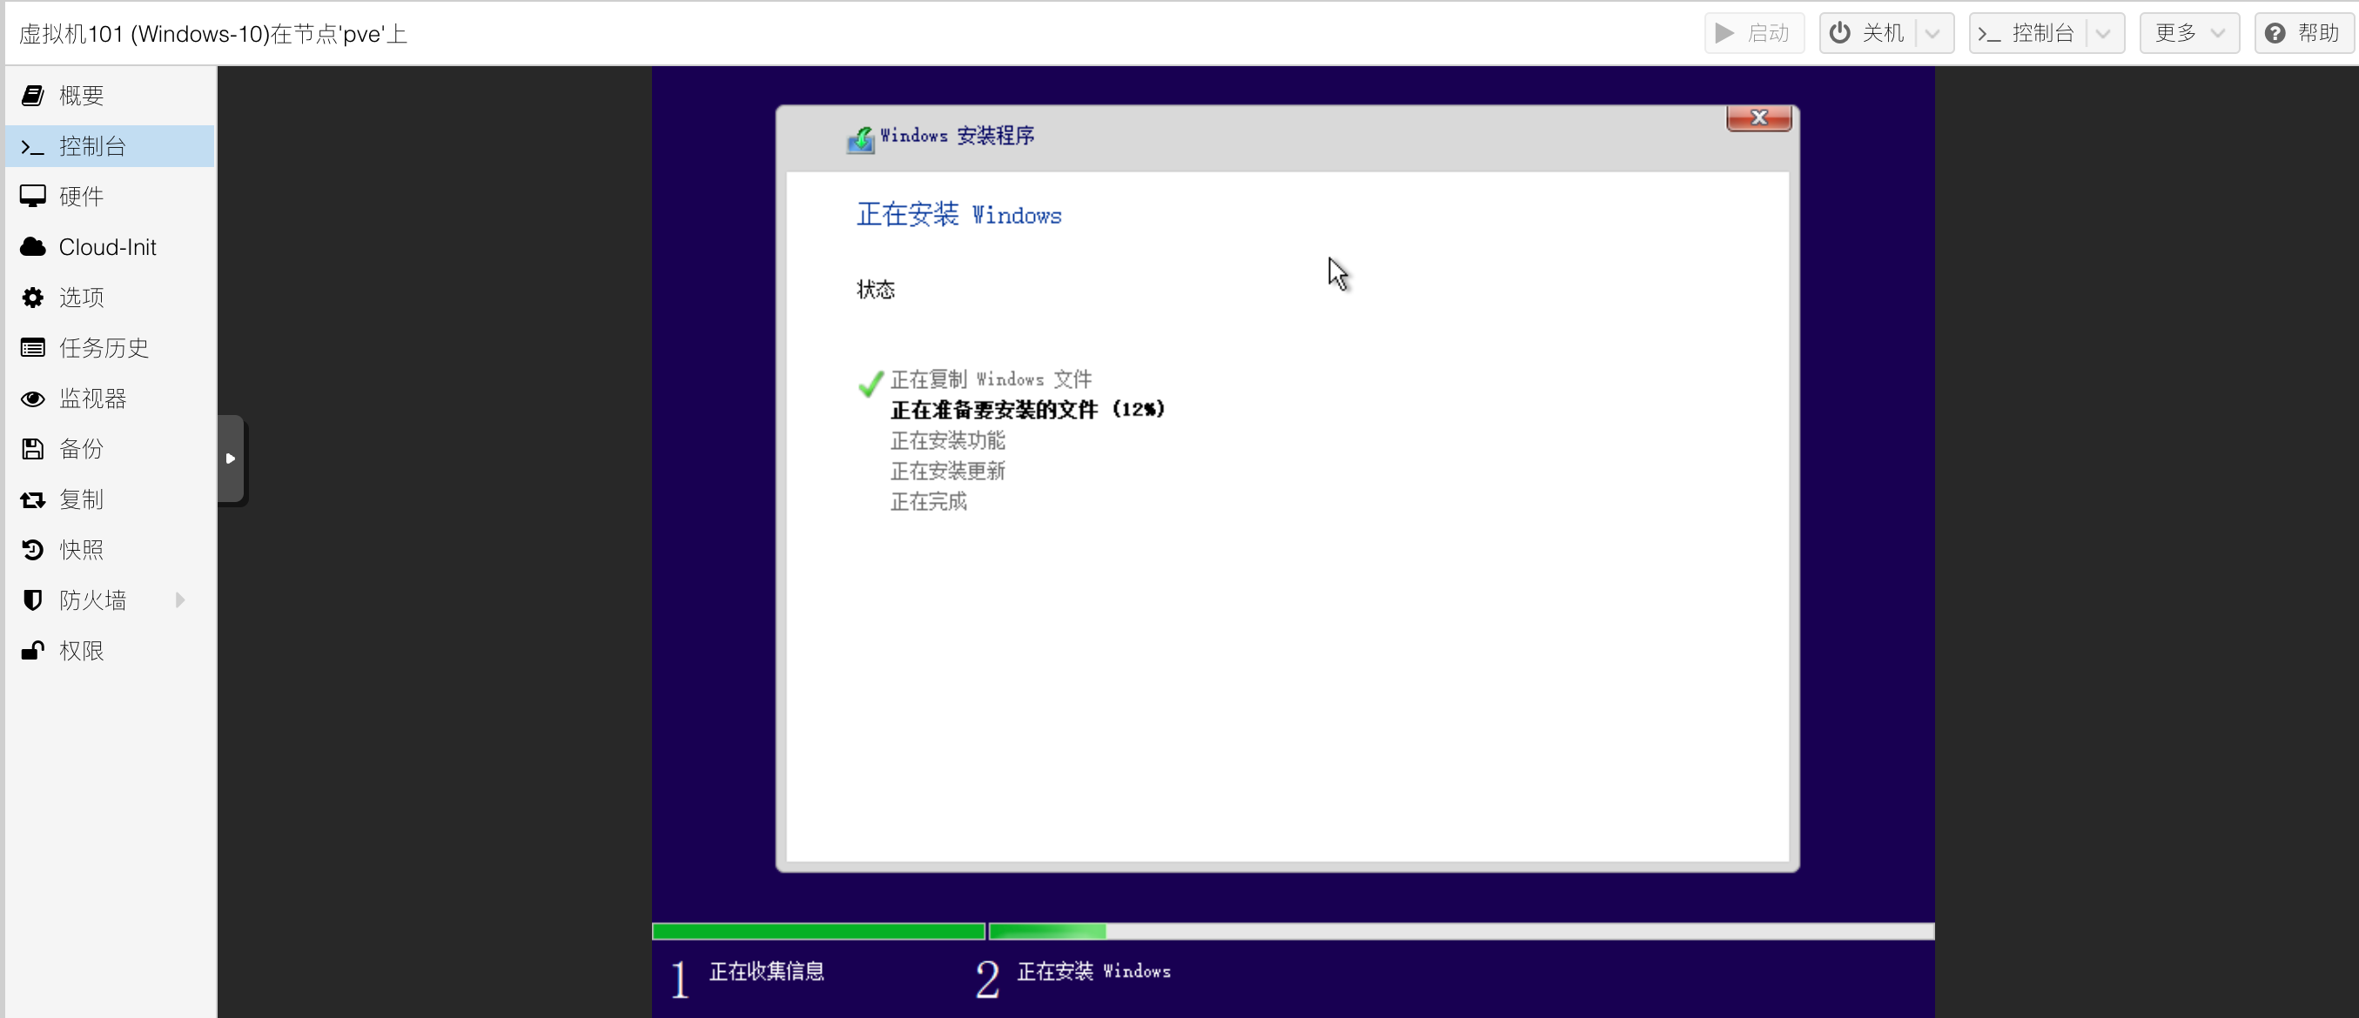Screen dimensions: 2359x1018
Task: Open the Cloud-Init section
Action: pyautogui.click(x=110, y=247)
